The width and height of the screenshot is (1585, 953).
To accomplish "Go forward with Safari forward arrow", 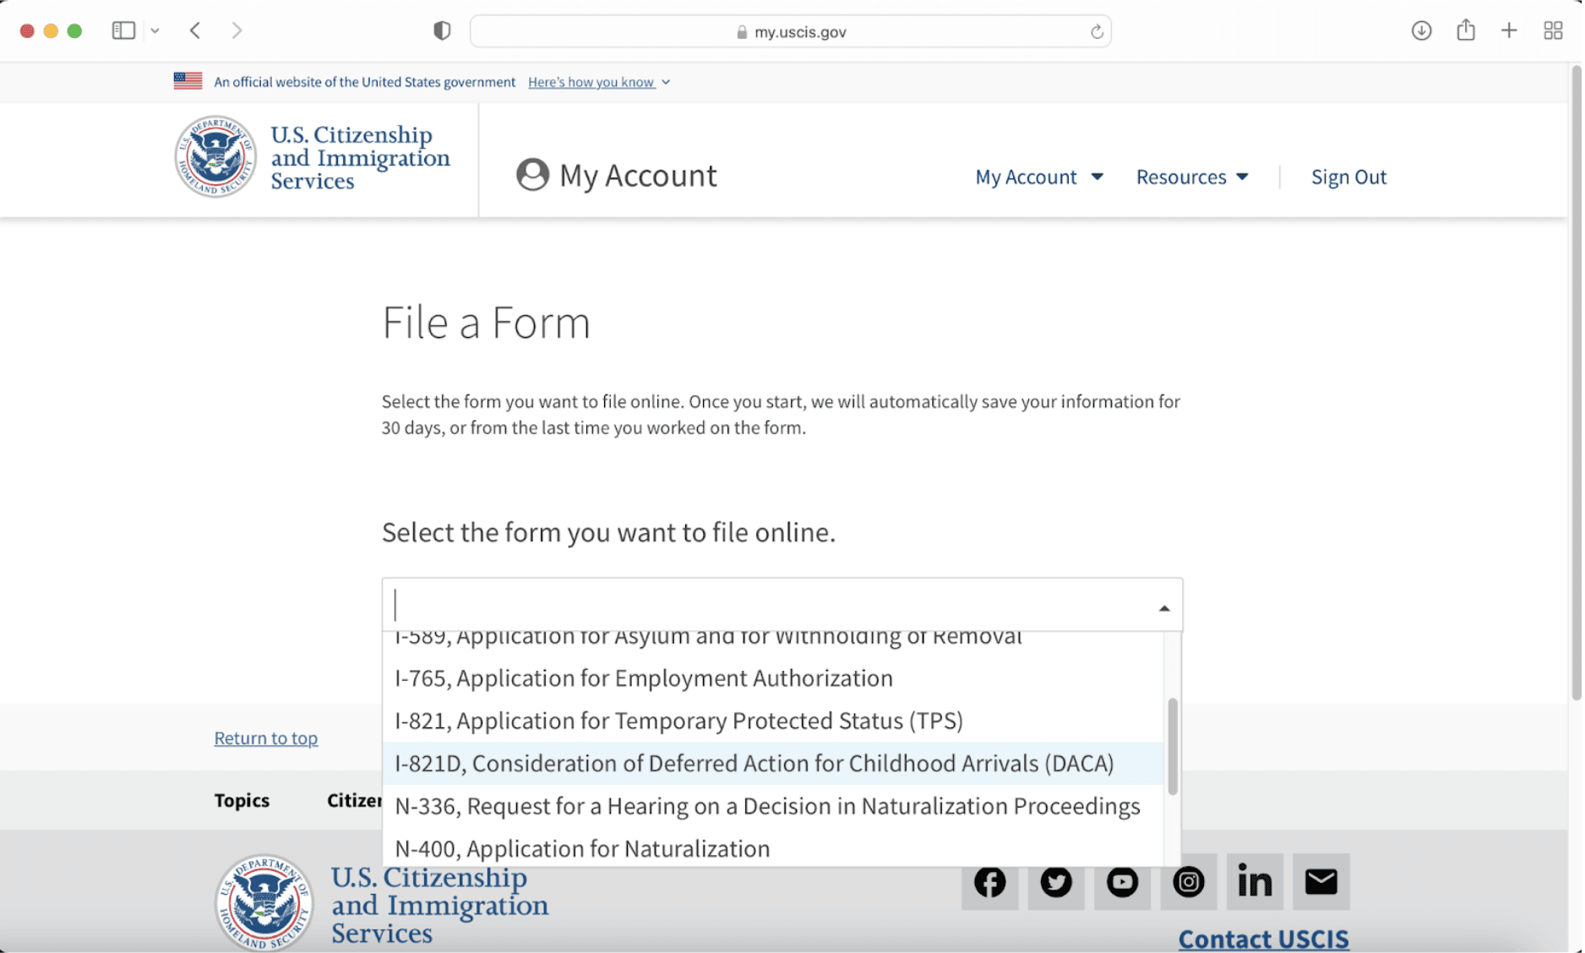I will coord(237,30).
